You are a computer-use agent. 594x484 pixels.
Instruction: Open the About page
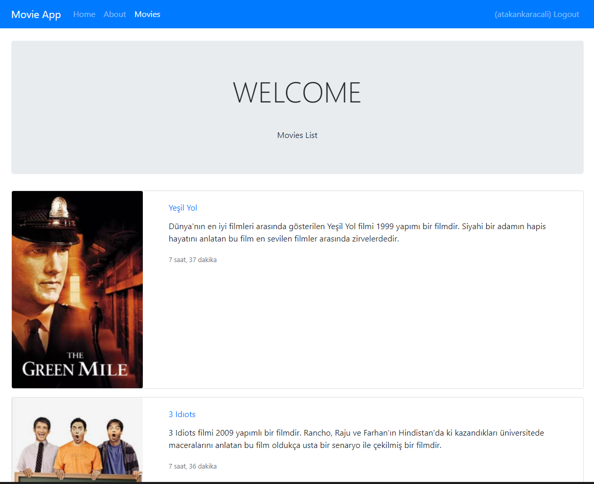click(114, 14)
